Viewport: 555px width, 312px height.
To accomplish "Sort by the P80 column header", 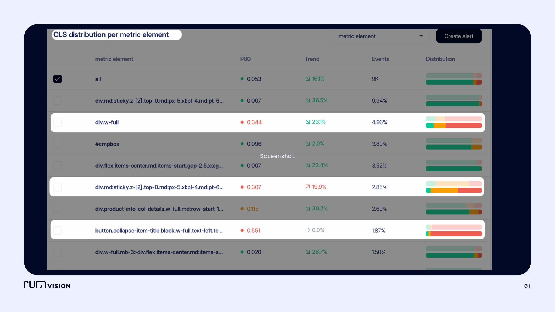I will pos(245,59).
